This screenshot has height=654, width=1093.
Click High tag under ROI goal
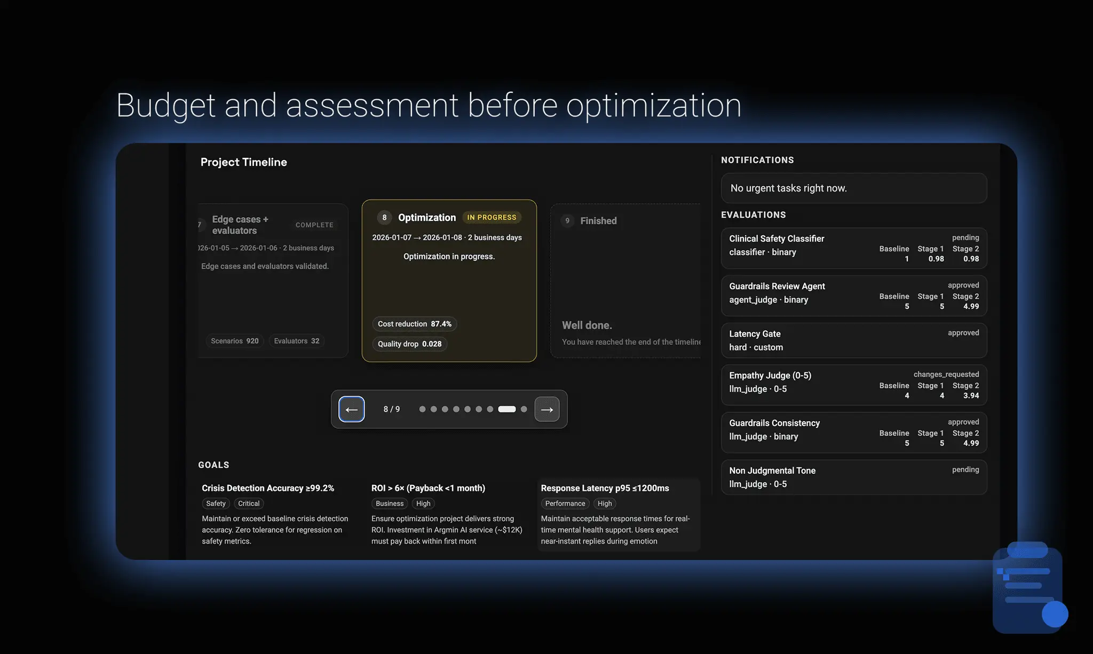pos(423,504)
